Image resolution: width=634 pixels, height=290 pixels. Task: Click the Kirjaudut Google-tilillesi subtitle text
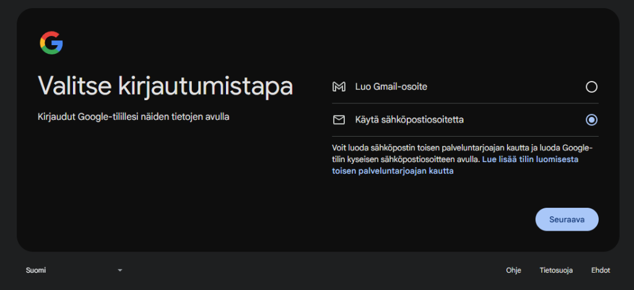(133, 117)
